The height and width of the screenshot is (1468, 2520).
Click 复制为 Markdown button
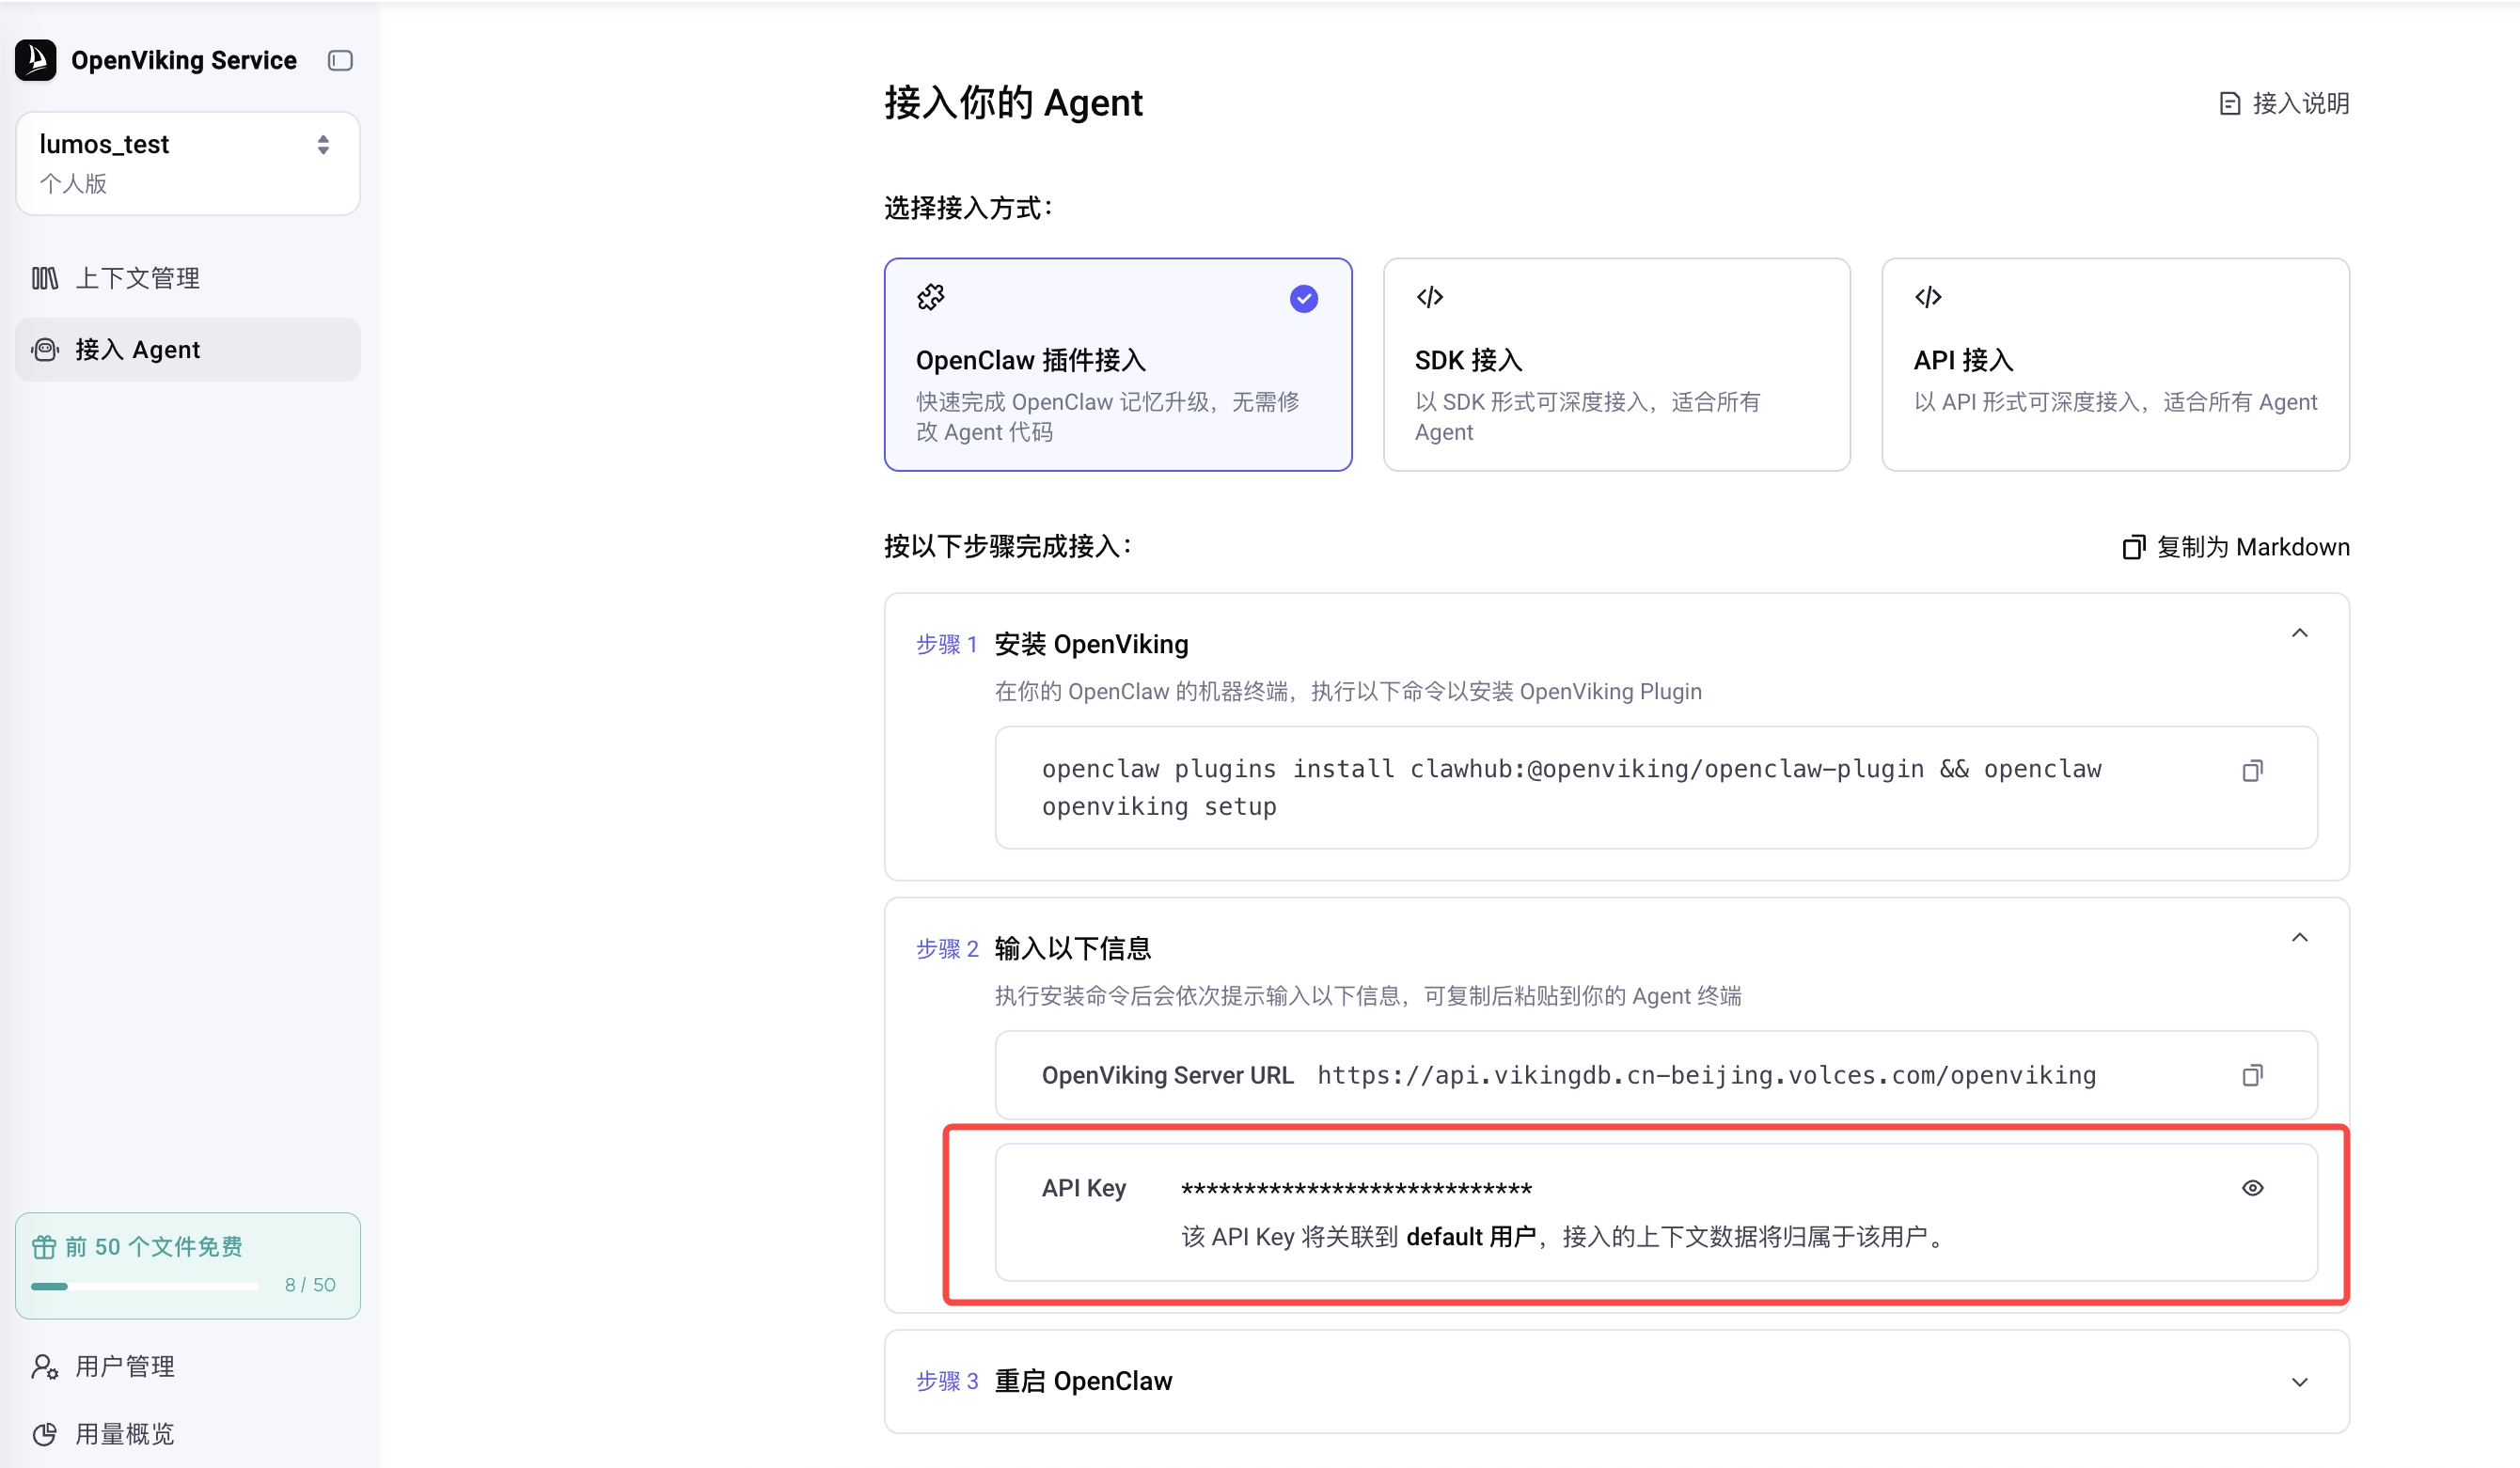2236,547
